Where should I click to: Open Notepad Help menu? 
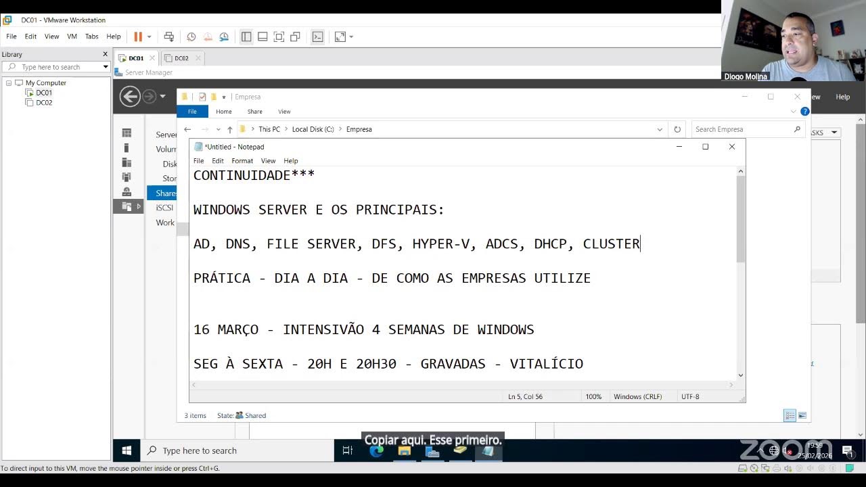tap(291, 161)
